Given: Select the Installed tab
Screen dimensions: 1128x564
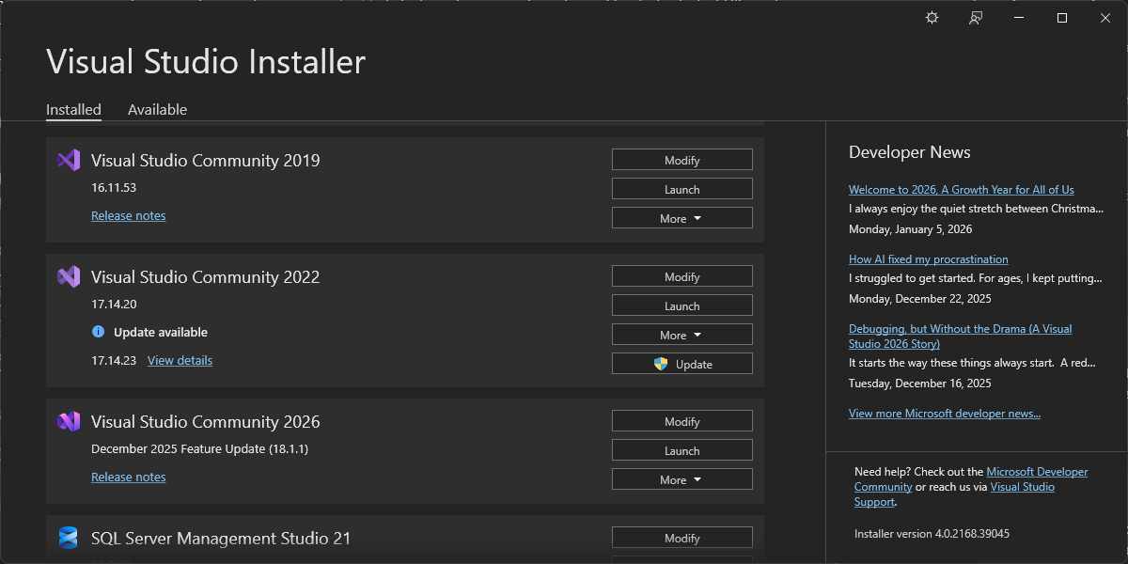Looking at the screenshot, I should click(x=73, y=109).
